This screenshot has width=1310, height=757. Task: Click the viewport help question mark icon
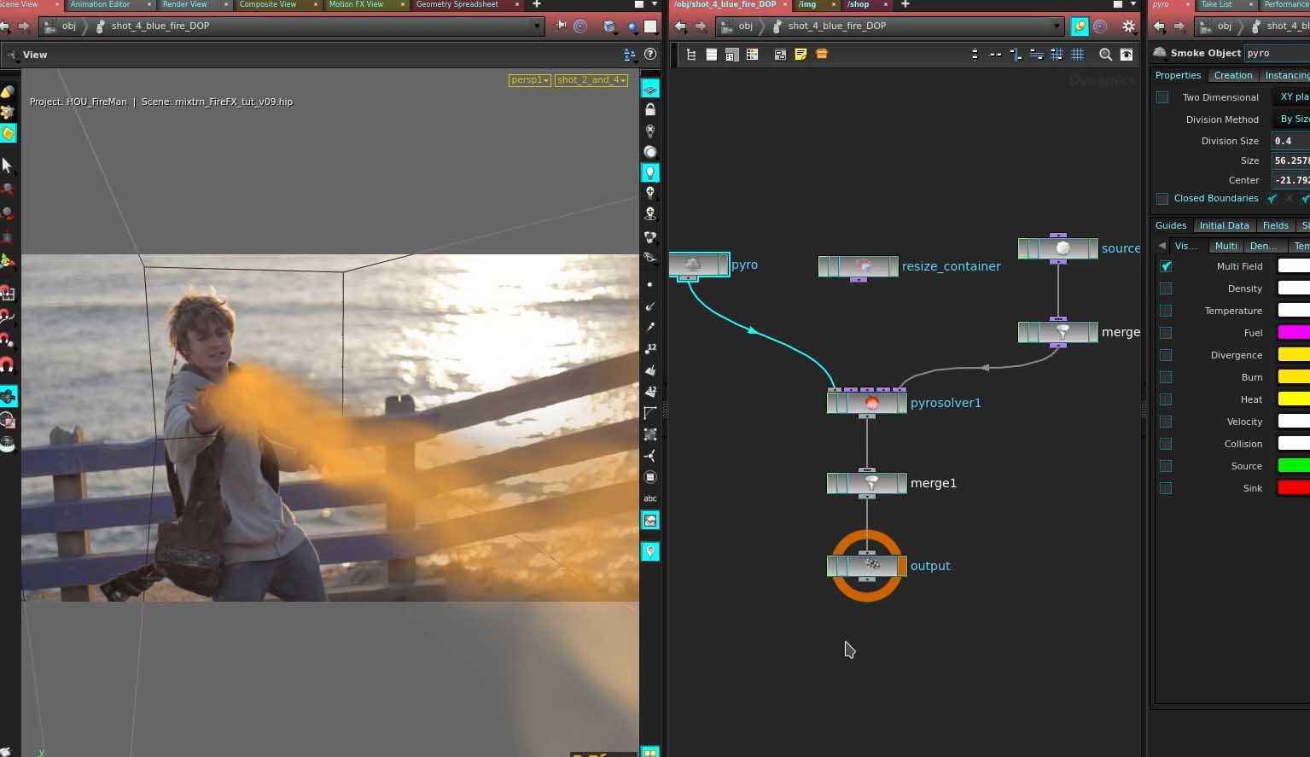pyautogui.click(x=650, y=55)
